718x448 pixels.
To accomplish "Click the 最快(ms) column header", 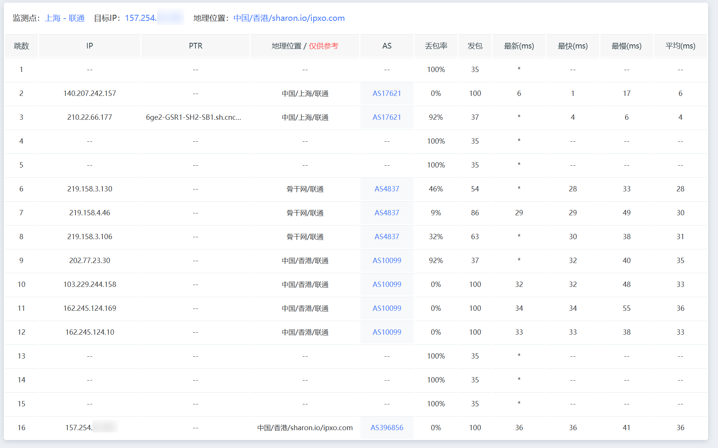I will pyautogui.click(x=573, y=46).
